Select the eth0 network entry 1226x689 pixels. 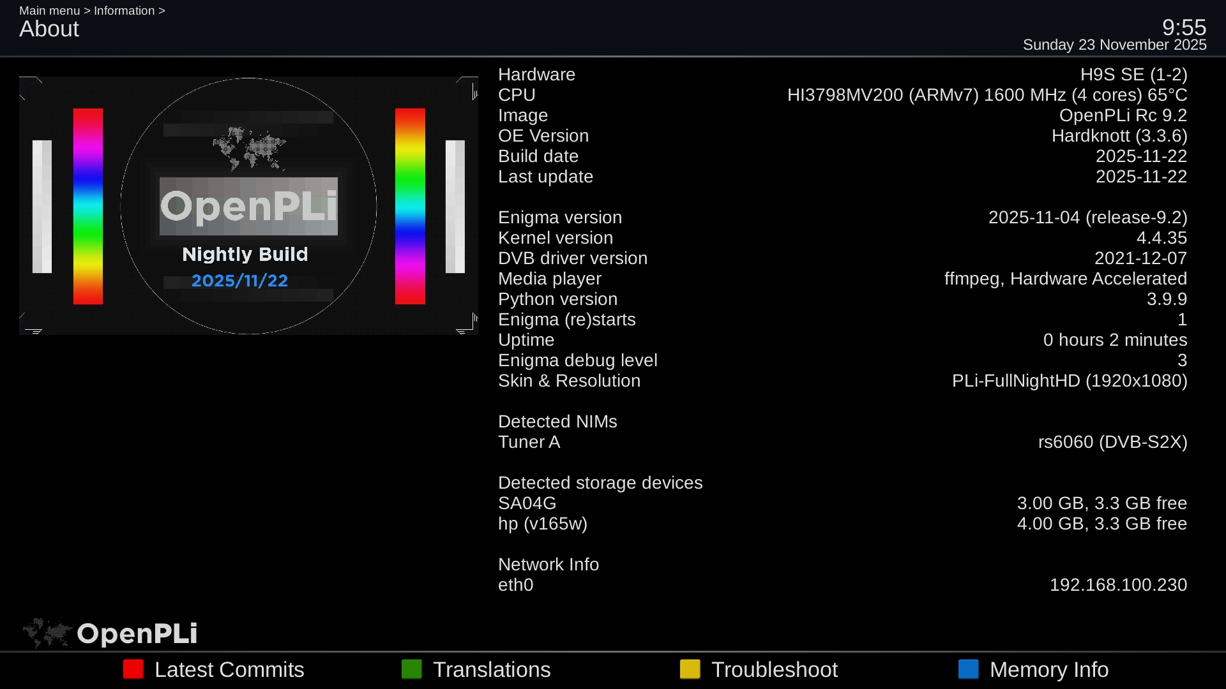pos(516,584)
